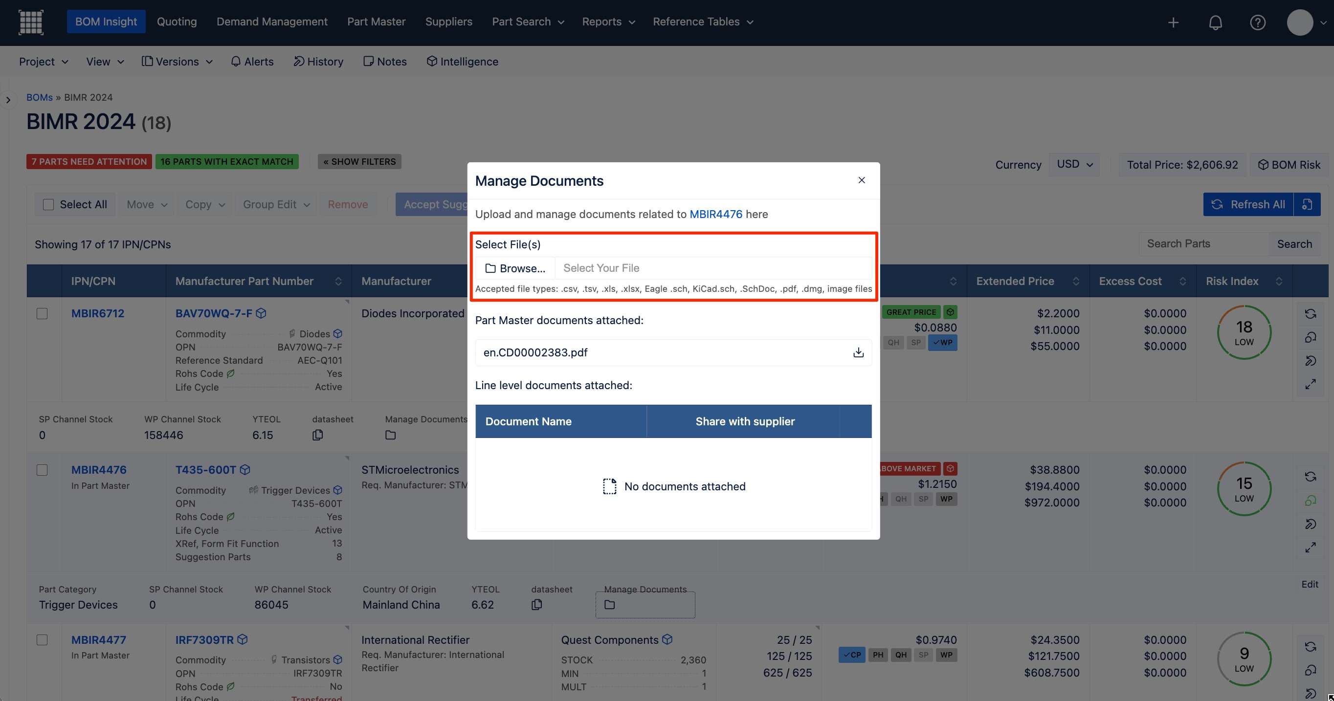
Task: Click the Browse... file button
Action: pos(515,268)
